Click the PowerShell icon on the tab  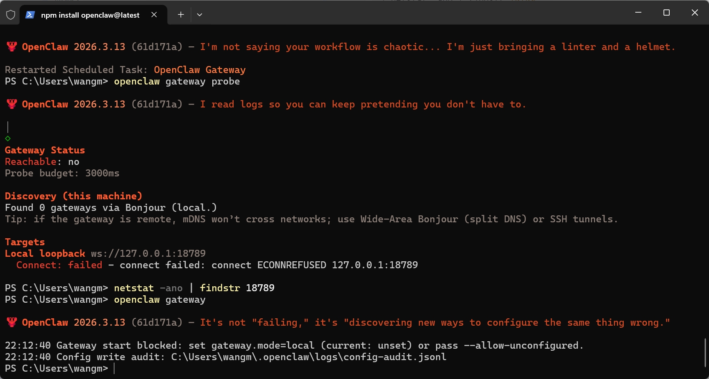(30, 15)
